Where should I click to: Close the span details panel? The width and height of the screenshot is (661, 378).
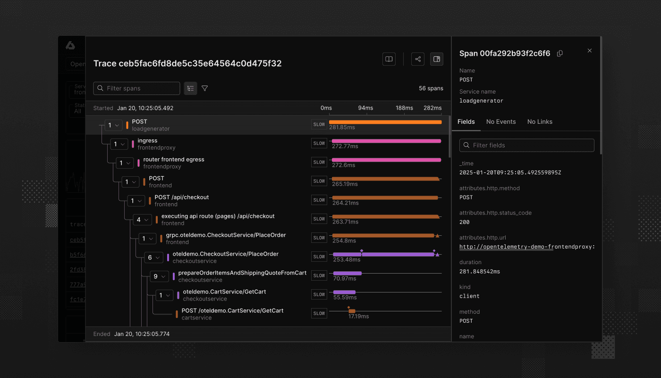(x=589, y=51)
